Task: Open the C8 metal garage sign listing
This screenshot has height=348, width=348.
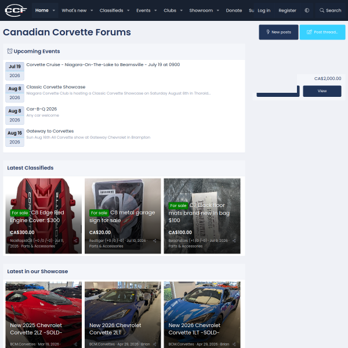Action: tap(122, 216)
